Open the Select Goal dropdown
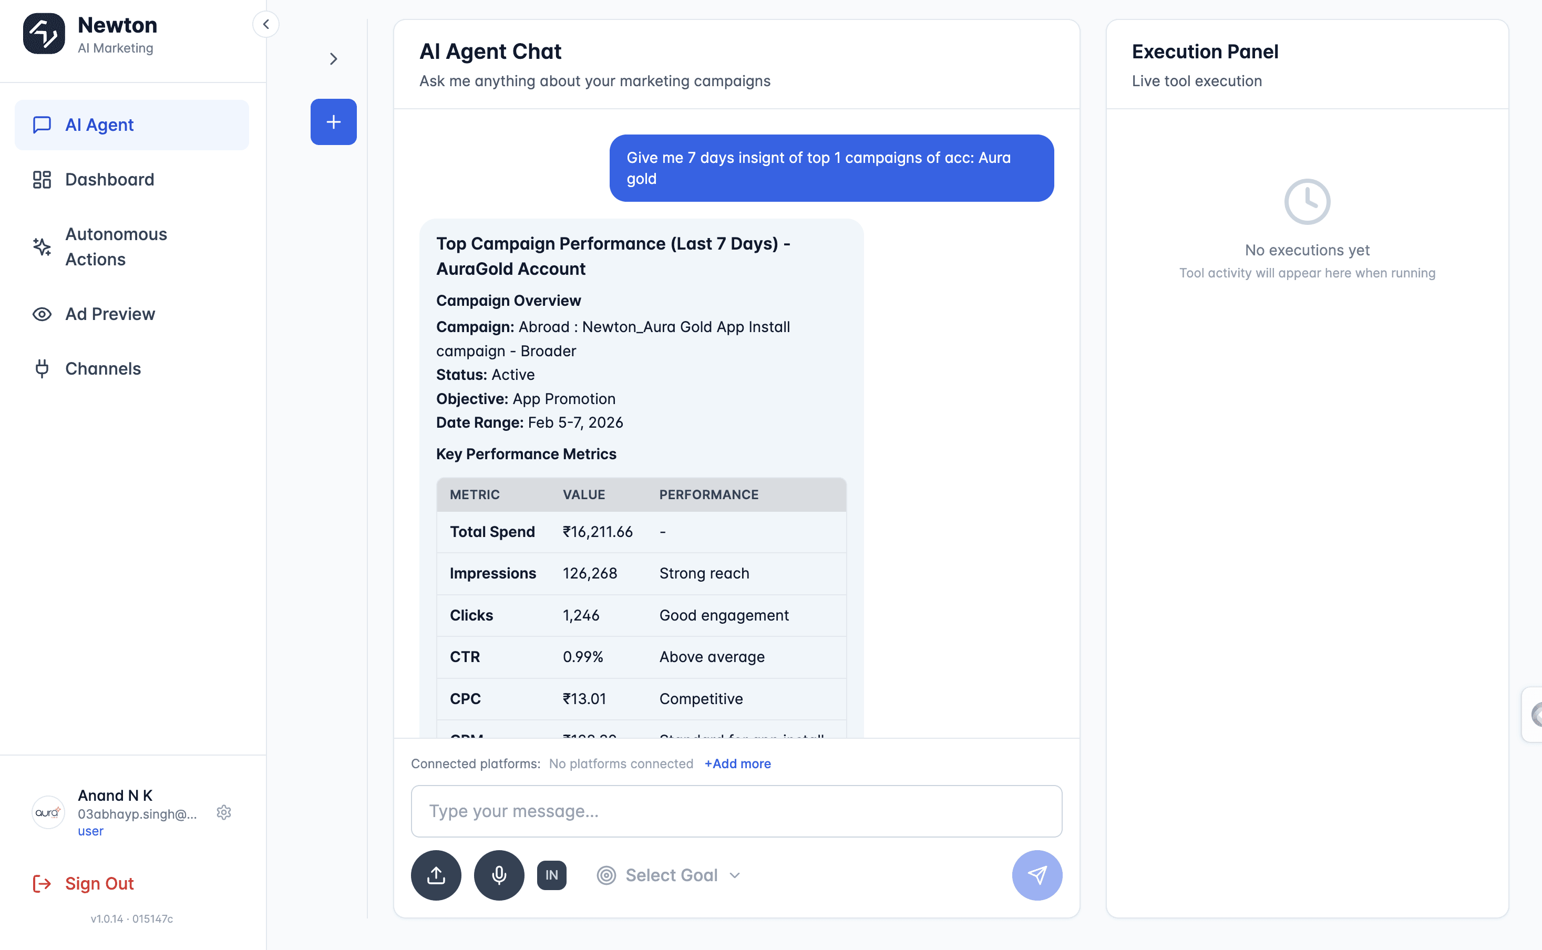1542x950 pixels. point(669,875)
